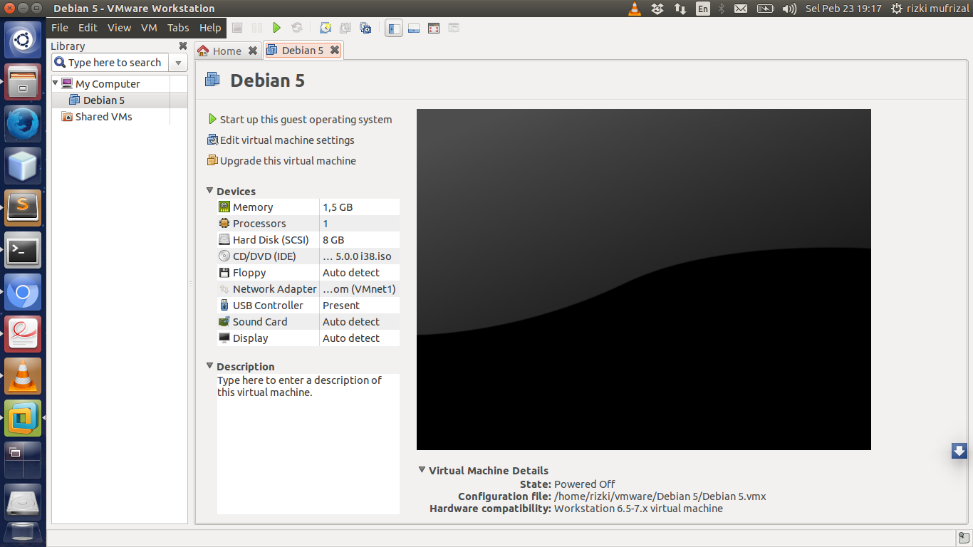The image size is (973, 547).
Task: Open Sublime Text from the dock
Action: point(24,208)
